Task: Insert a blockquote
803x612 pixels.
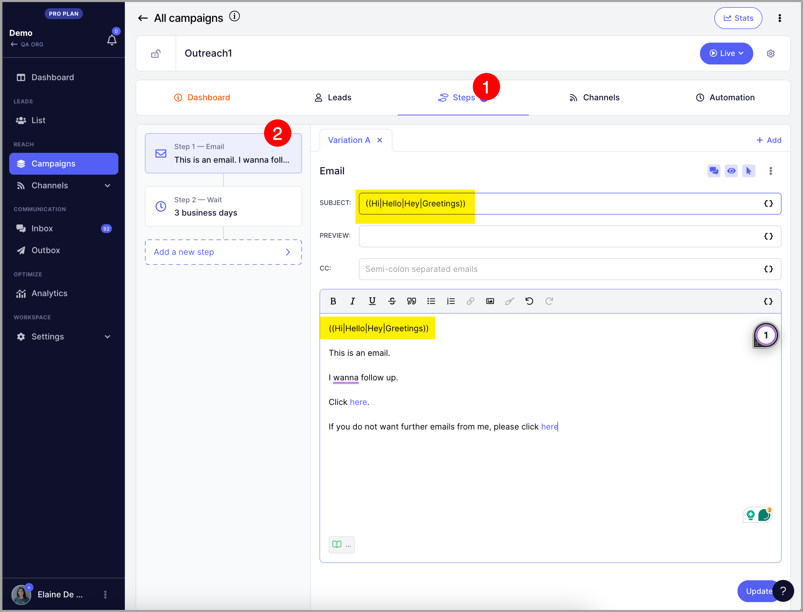Action: click(411, 301)
